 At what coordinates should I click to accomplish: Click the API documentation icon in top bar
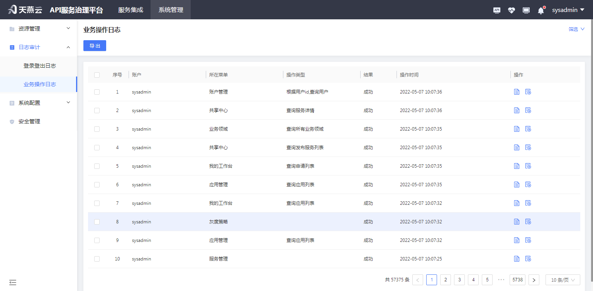pos(497,10)
